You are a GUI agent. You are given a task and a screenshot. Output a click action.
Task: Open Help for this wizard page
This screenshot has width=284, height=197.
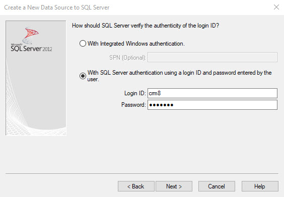tap(260, 186)
